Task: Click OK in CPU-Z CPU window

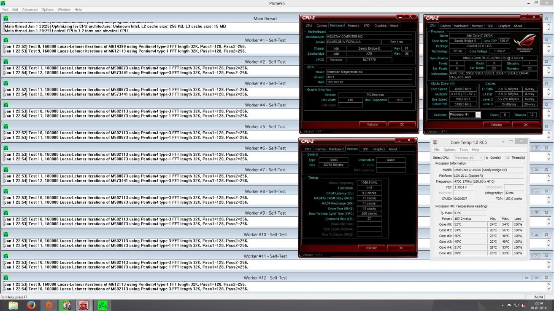Action: pyautogui.click(x=525, y=125)
